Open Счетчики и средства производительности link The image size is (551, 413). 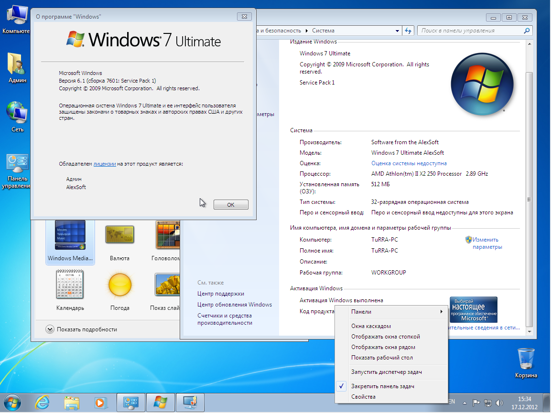pos(225,319)
